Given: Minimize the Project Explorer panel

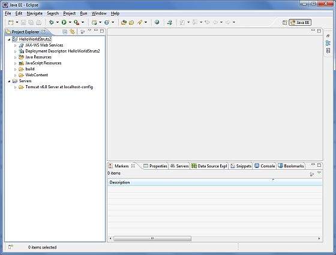Looking at the screenshot, I should [96, 31].
